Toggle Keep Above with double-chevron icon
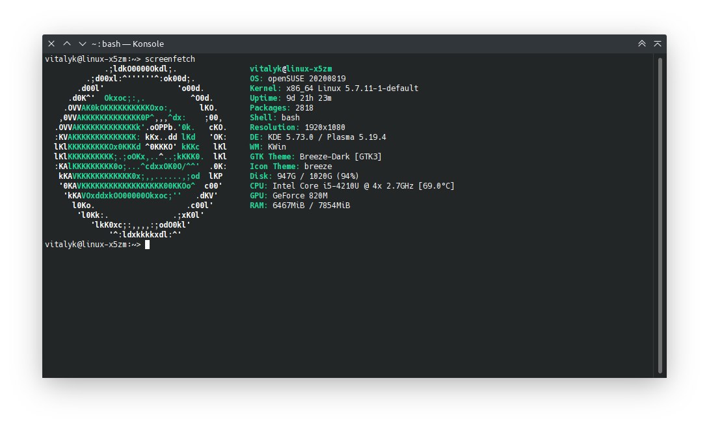 click(641, 44)
